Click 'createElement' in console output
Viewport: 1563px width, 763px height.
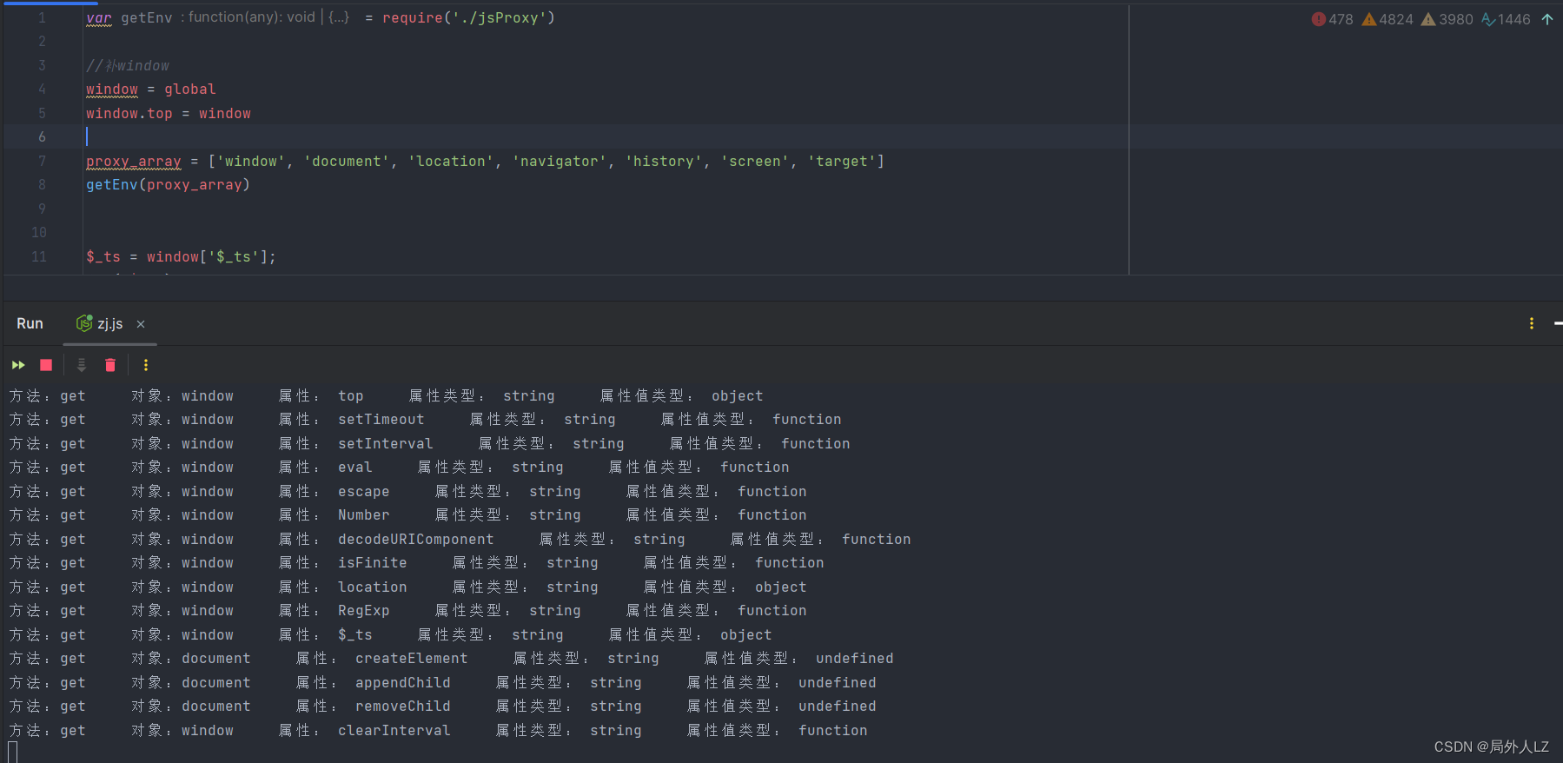point(412,659)
